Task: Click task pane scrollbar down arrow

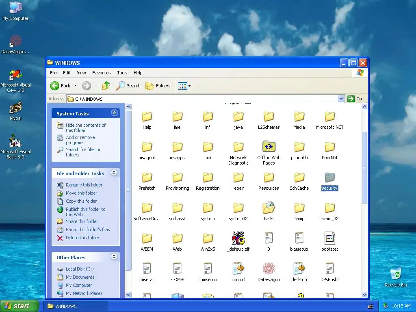Action: pyautogui.click(x=128, y=295)
